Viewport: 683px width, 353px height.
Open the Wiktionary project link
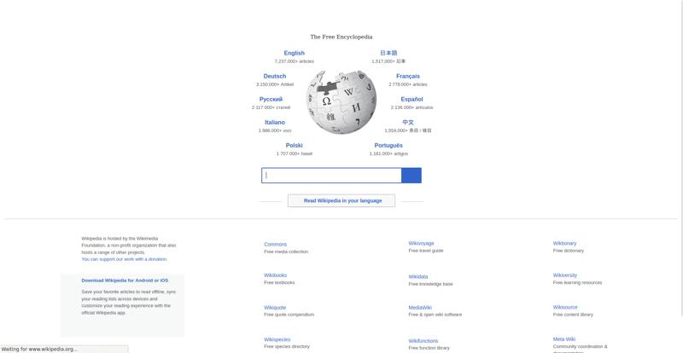click(564, 243)
